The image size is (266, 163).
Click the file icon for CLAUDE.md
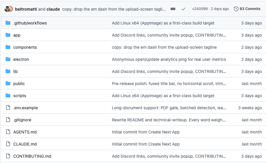8,144
